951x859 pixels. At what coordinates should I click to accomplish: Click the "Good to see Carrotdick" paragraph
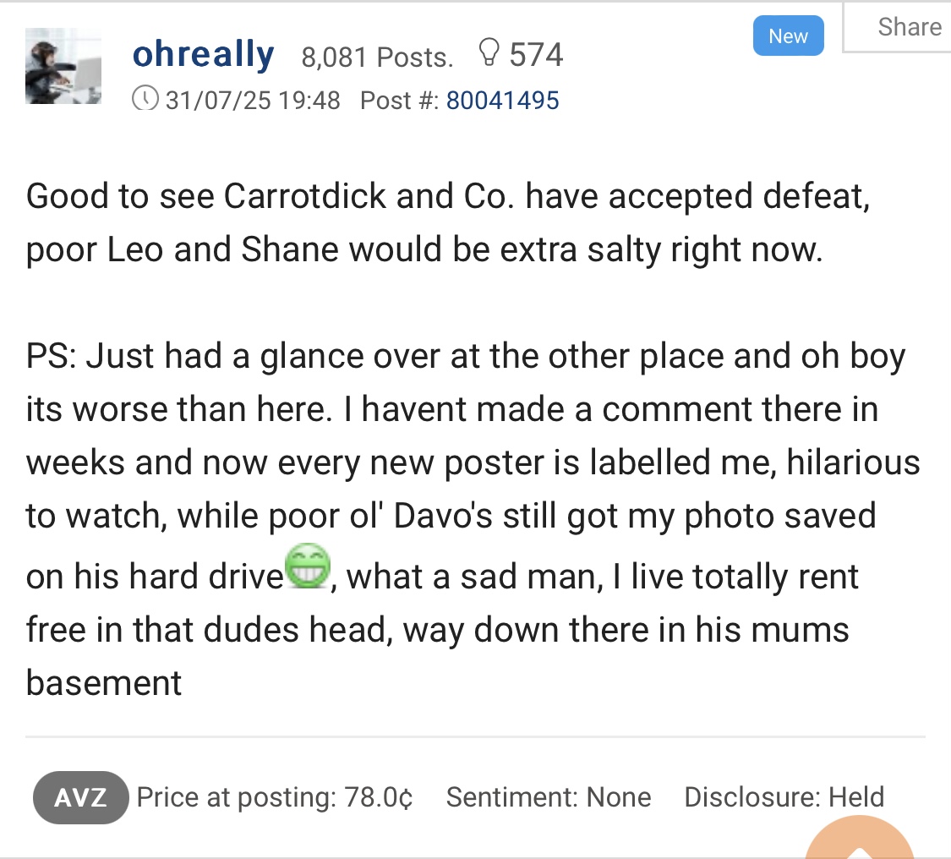[447, 223]
